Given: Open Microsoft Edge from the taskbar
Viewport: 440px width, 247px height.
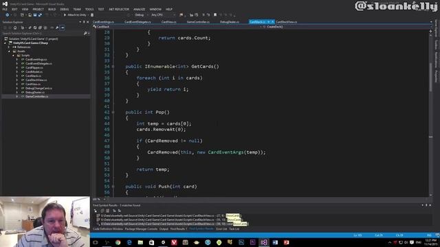Looking at the screenshot, I should (x=129, y=242).
